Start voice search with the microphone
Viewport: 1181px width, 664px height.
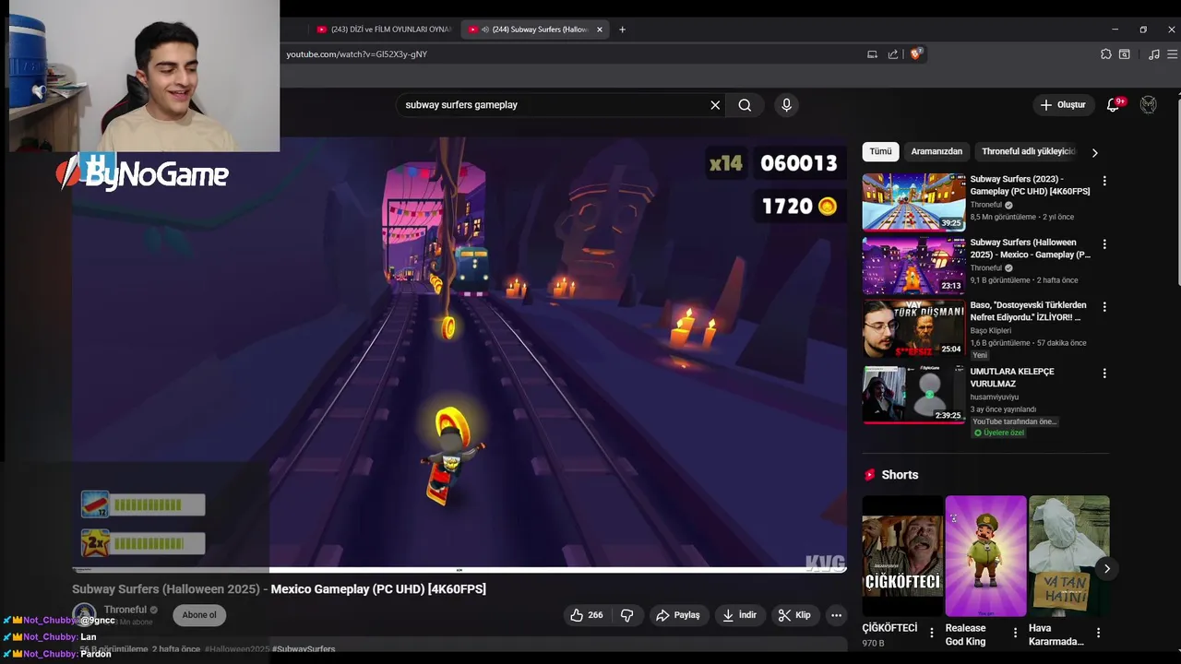coord(786,105)
